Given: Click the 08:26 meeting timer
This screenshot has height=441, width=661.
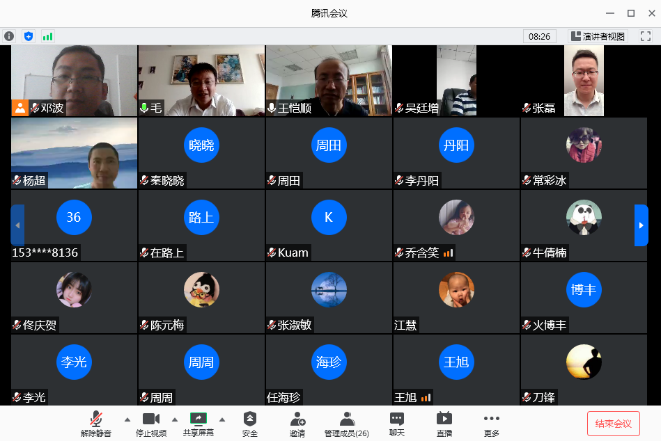Looking at the screenshot, I should tap(539, 36).
